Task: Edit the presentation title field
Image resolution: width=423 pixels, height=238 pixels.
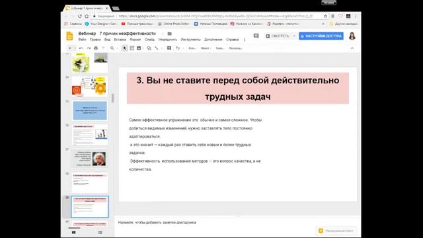Action: click(117, 34)
